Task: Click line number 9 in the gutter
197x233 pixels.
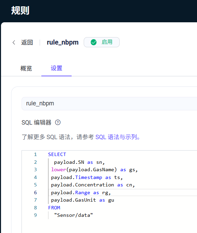Action: pyautogui.click(x=35, y=215)
